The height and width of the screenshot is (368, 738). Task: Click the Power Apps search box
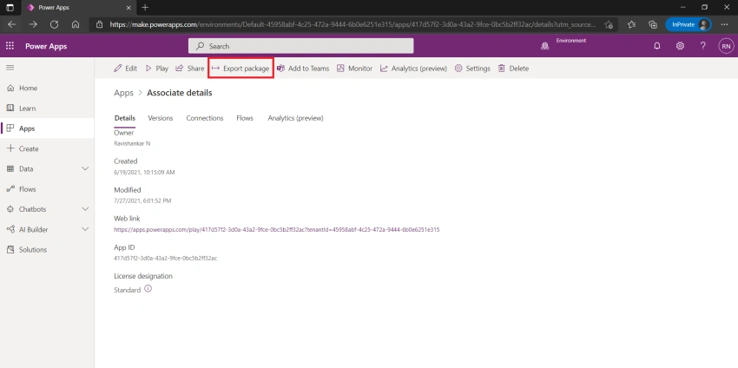[300, 46]
